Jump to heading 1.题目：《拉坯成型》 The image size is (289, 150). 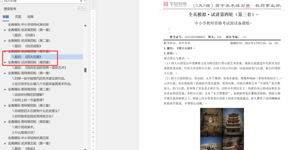(27, 46)
